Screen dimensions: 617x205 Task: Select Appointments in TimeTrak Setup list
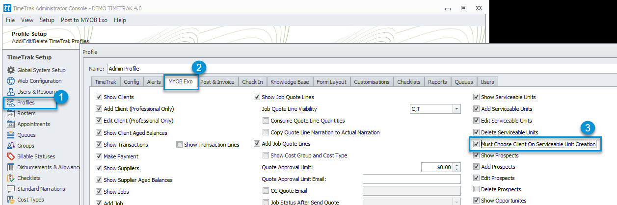point(34,124)
